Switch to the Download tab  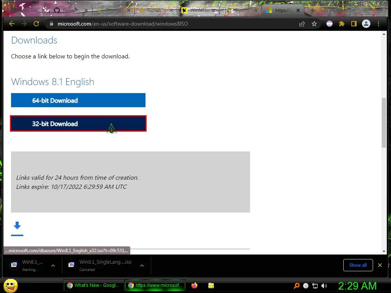tap(113, 10)
